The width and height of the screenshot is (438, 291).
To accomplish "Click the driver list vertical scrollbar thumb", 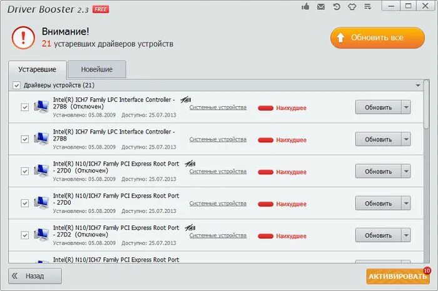I will click(426, 104).
